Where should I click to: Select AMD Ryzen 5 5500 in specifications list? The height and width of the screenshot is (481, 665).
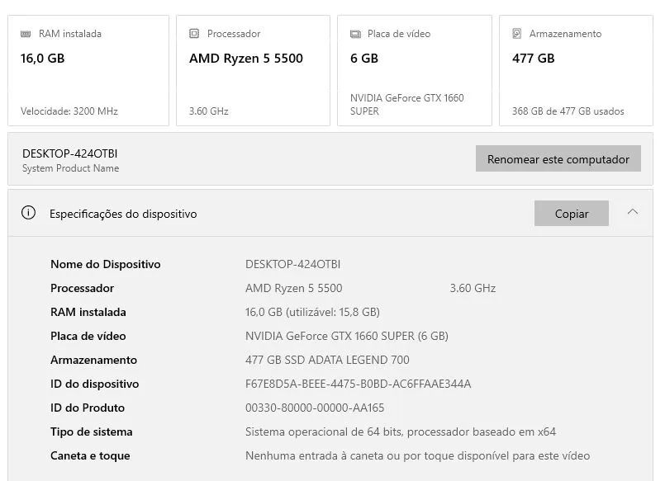[x=293, y=288]
